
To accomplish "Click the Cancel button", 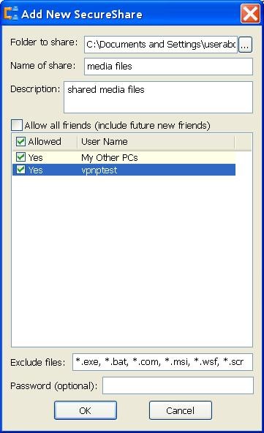I will point(181,410).
